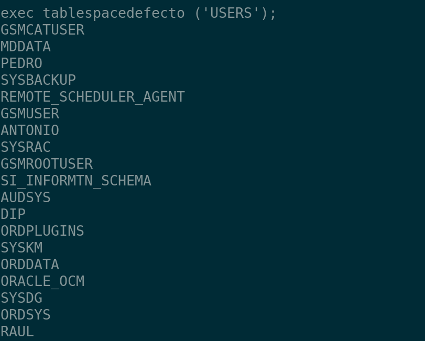This screenshot has width=425, height=341.
Task: Click the SYSDG output text
Action: (21, 298)
